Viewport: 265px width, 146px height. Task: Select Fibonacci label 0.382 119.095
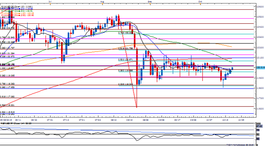(7, 76)
